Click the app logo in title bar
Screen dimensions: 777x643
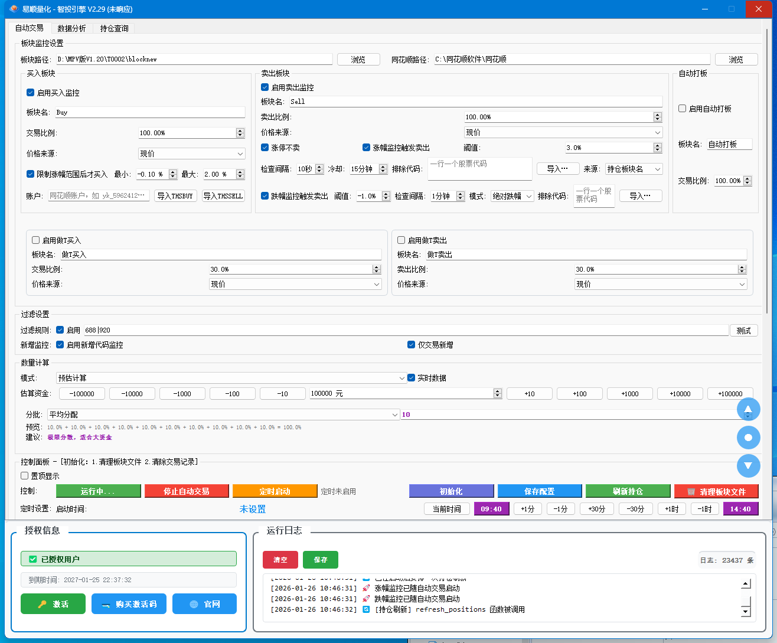coord(13,9)
